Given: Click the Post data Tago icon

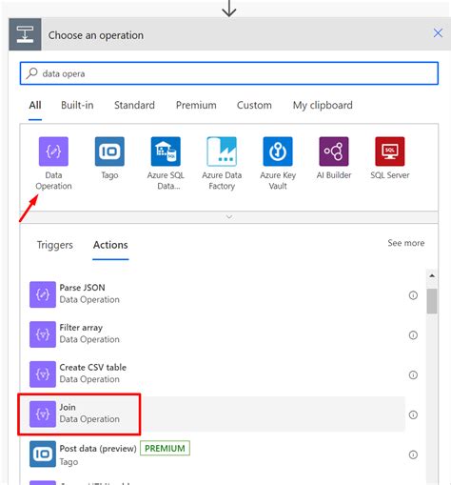Looking at the screenshot, I should pyautogui.click(x=43, y=454).
